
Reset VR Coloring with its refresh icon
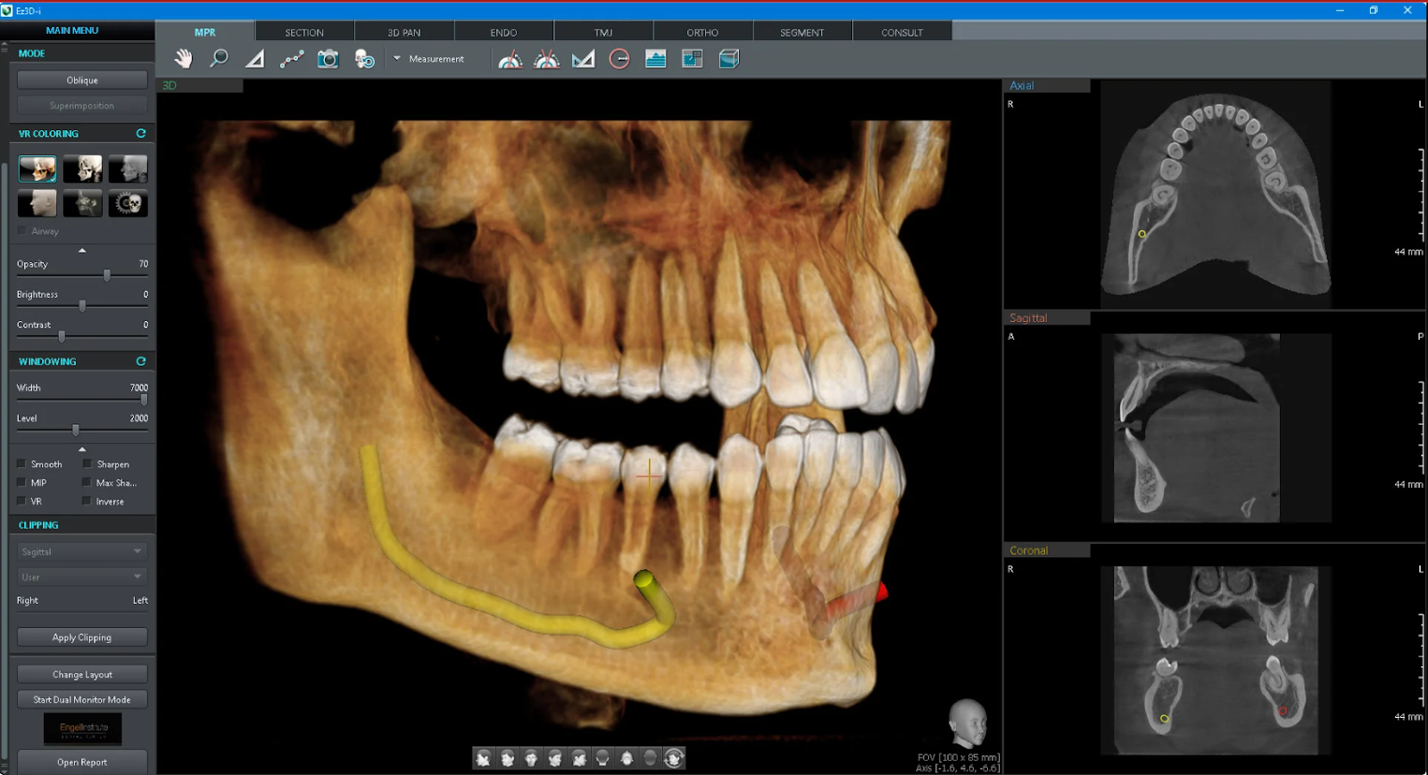pos(141,133)
